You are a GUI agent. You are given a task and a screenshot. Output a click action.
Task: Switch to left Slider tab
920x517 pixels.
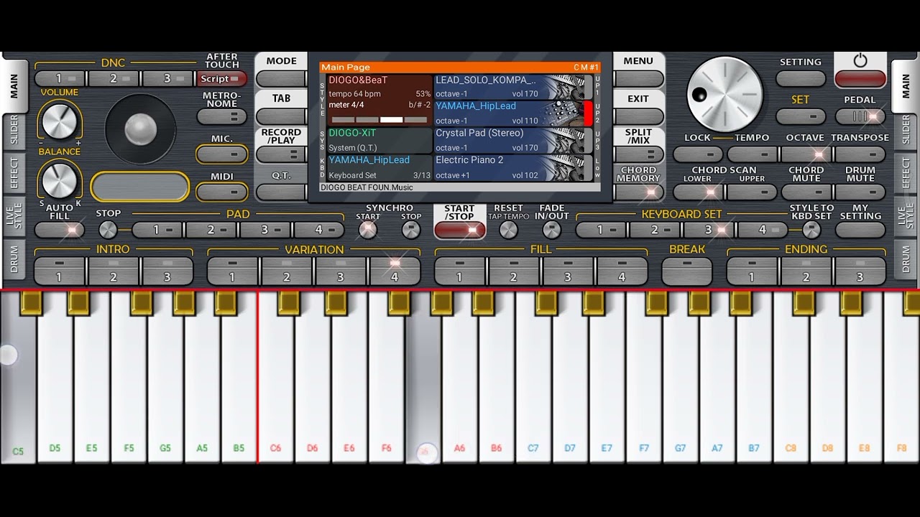coord(14,130)
